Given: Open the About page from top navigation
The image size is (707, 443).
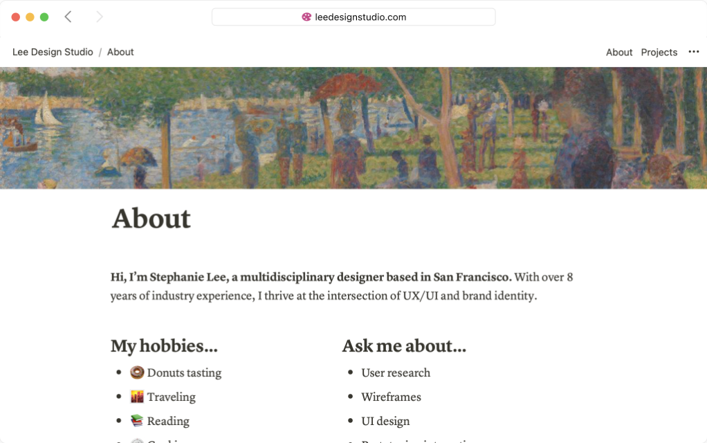Looking at the screenshot, I should click(x=618, y=52).
